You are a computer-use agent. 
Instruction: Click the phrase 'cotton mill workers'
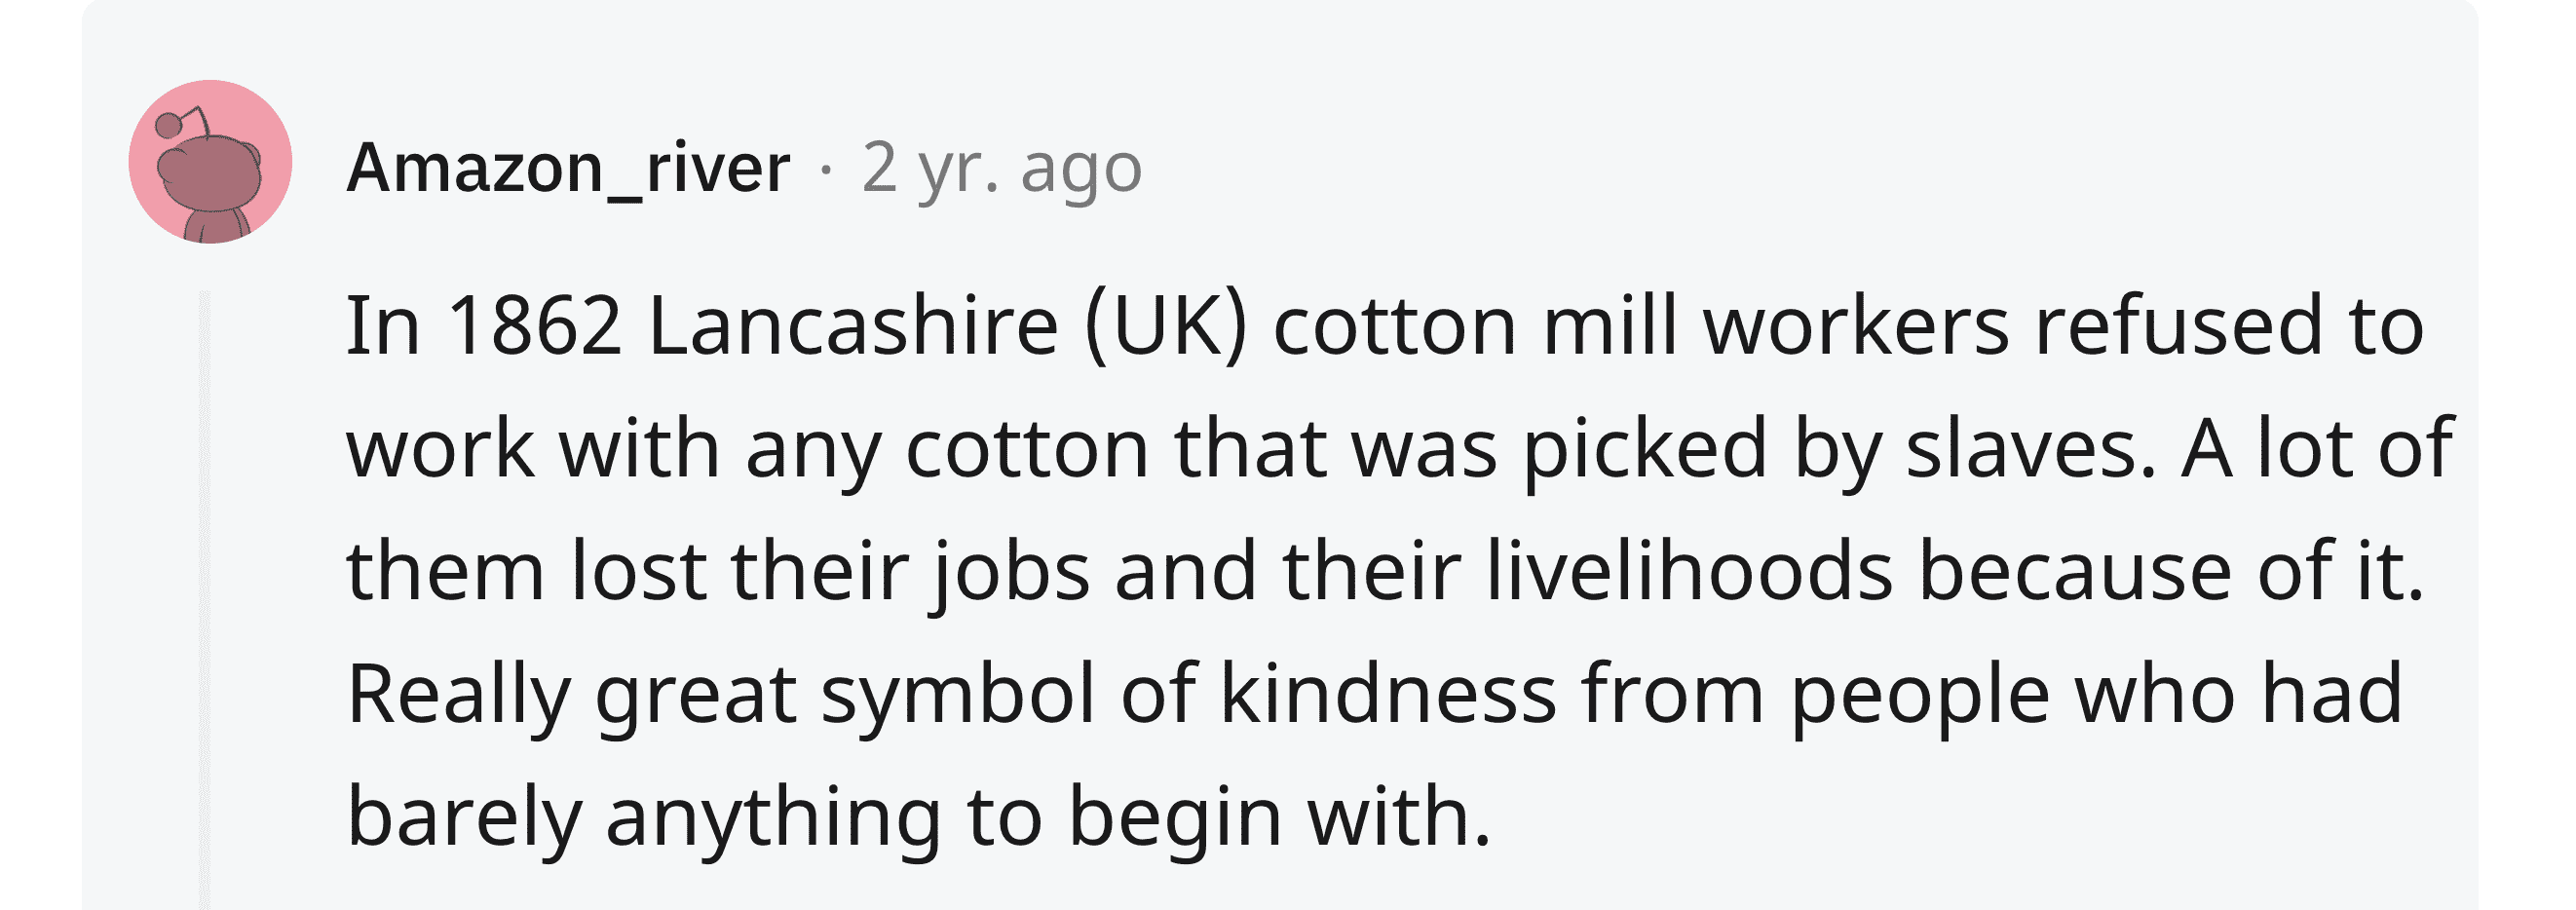1640,326
